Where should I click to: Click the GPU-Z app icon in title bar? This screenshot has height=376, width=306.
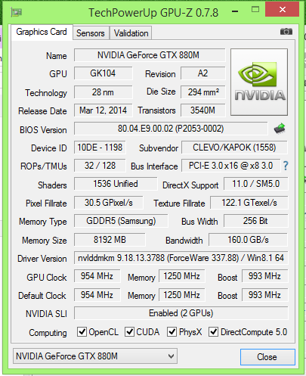[17, 12]
